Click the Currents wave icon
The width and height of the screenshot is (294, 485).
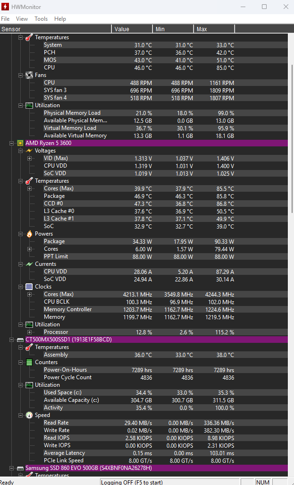29,264
